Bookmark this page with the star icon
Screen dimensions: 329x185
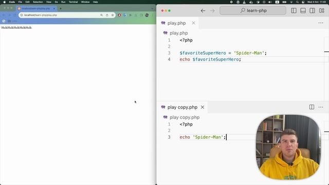point(113,15)
